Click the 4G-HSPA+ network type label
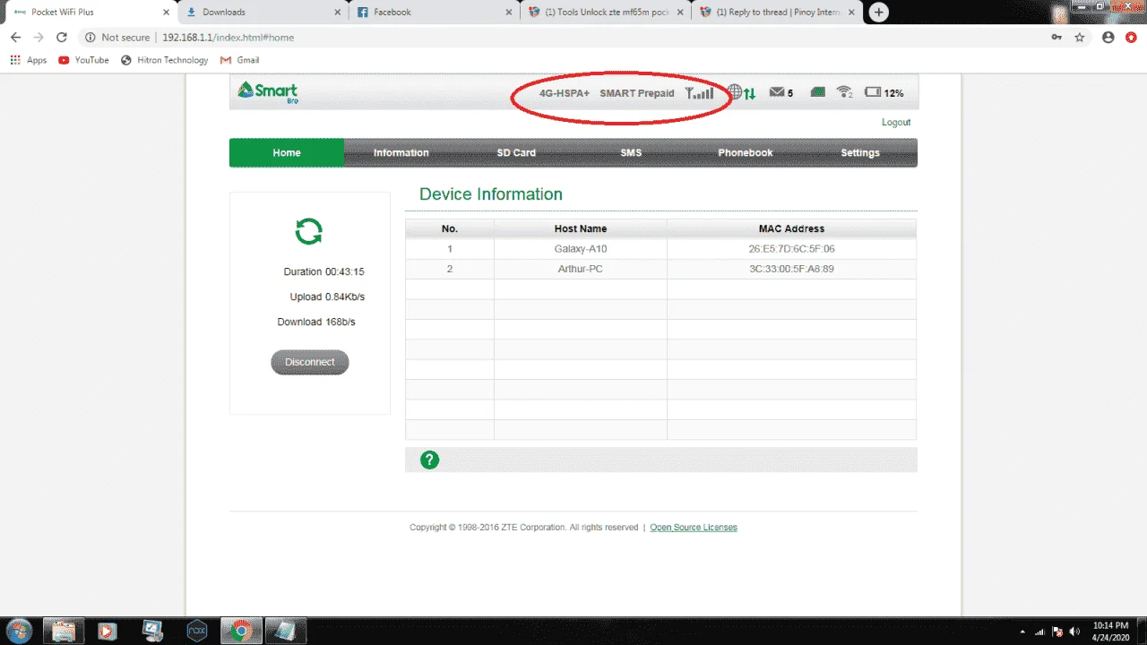This screenshot has height=645, width=1147. click(x=565, y=93)
